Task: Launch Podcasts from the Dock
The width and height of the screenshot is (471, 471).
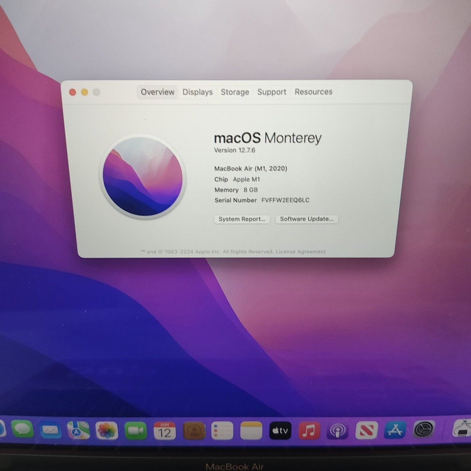Action: 338,430
